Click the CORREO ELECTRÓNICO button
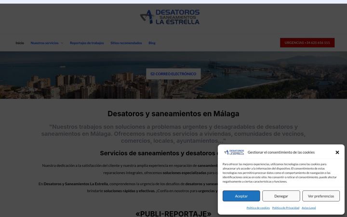 tap(173, 74)
